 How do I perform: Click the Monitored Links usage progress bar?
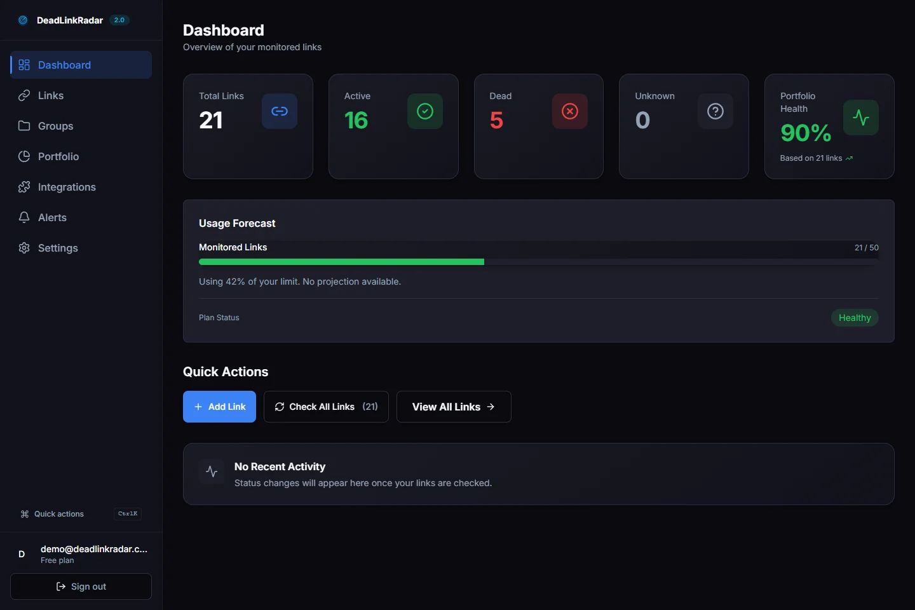tap(538, 262)
